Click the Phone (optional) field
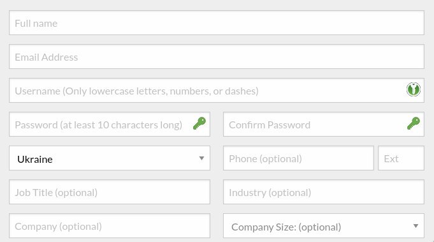Screen dimensions: 434x242 point(298,158)
